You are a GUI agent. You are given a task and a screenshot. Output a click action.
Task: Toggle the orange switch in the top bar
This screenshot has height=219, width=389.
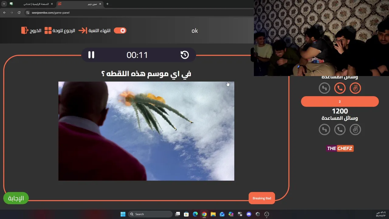[x=120, y=30]
